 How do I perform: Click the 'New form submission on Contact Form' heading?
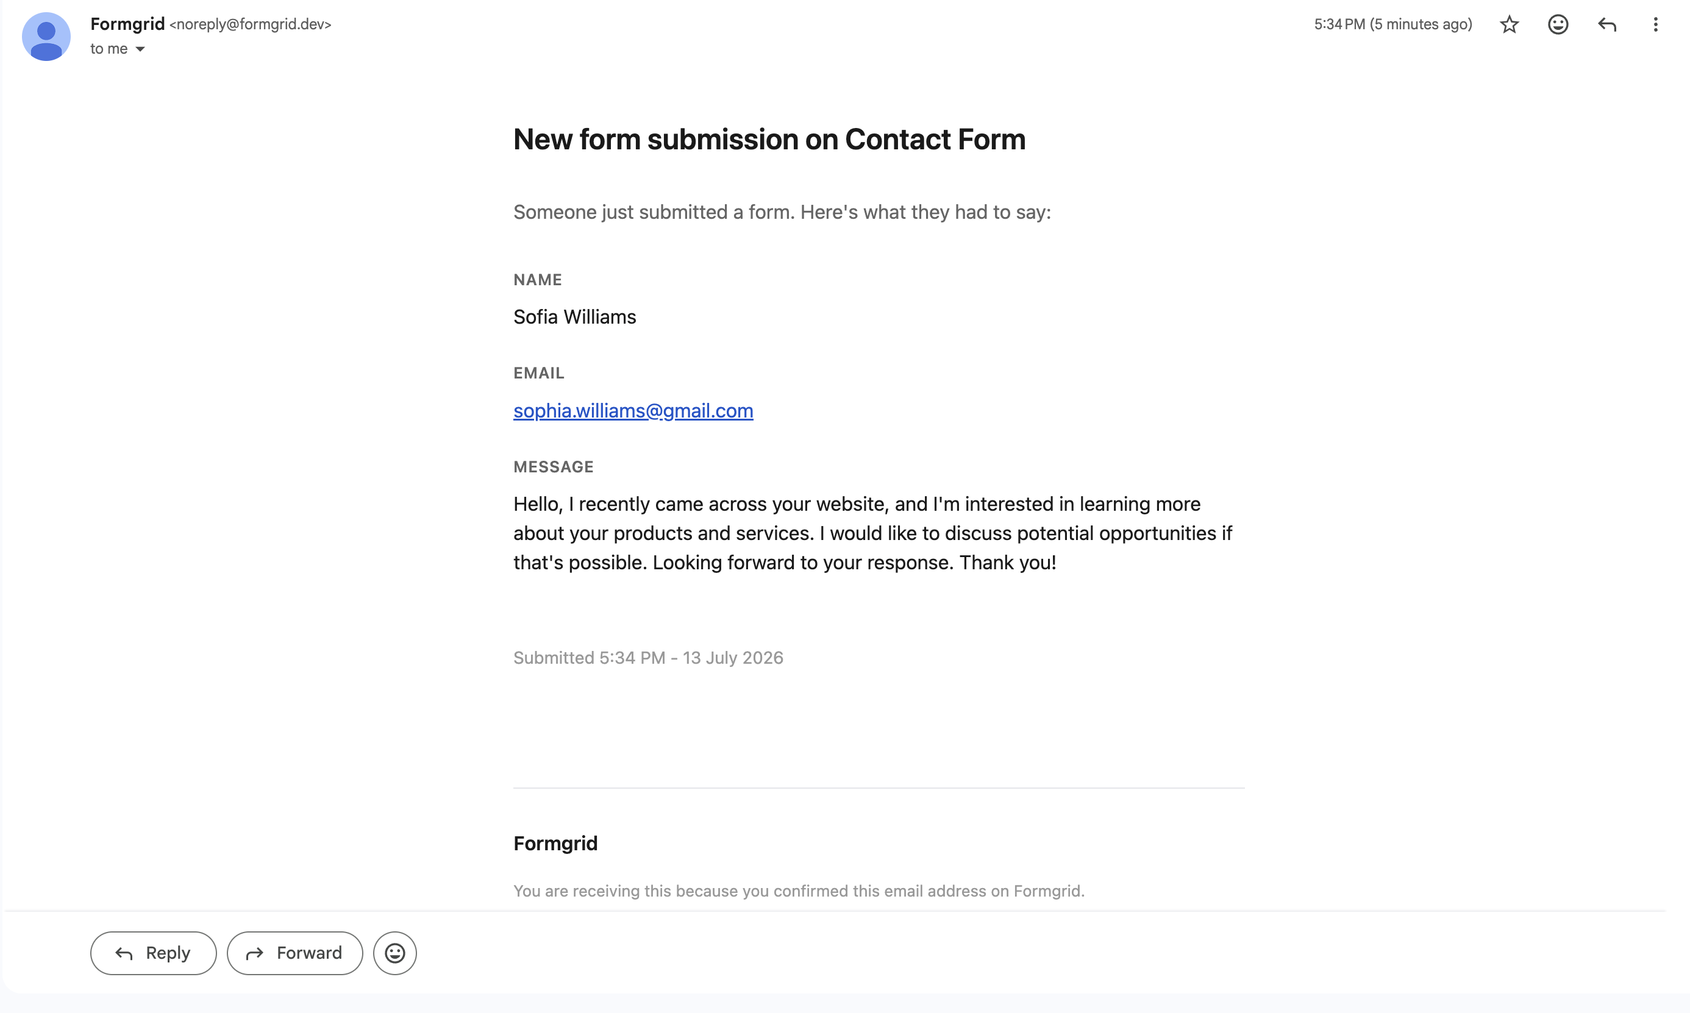(x=769, y=139)
